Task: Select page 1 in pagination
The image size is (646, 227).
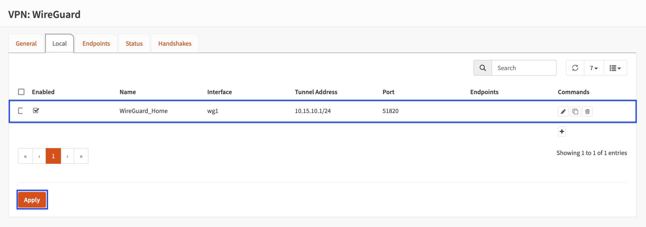Action: (x=53, y=156)
